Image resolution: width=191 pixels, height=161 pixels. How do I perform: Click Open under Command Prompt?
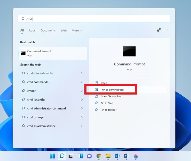[x=104, y=83]
